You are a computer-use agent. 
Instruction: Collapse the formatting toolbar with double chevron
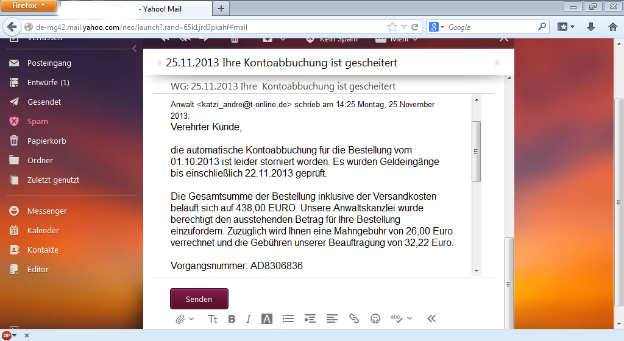[x=431, y=318]
